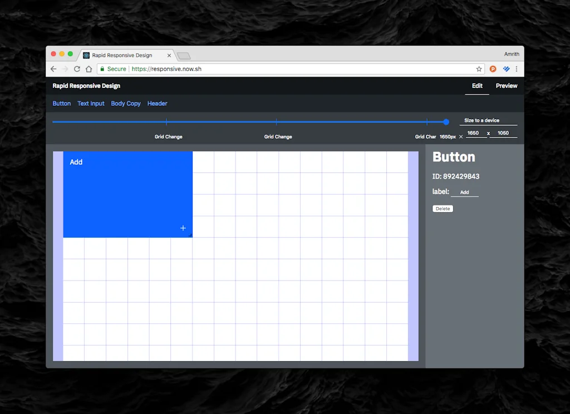The width and height of the screenshot is (570, 414).
Task: Open the Chrome three-dot menu icon
Action: (x=516, y=68)
